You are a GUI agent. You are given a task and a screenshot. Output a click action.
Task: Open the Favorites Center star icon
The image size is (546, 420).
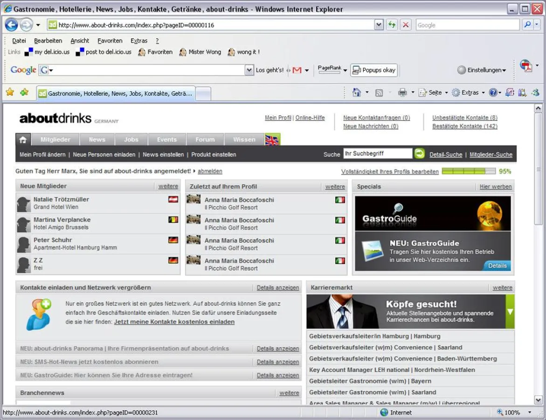pyautogui.click(x=10, y=92)
